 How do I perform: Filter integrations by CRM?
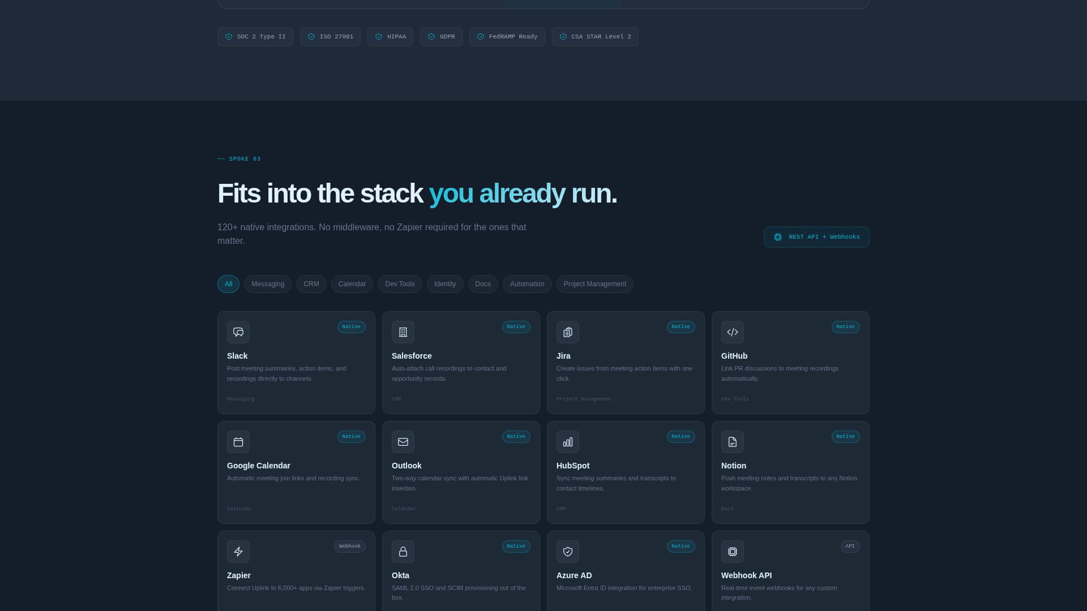coord(311,284)
